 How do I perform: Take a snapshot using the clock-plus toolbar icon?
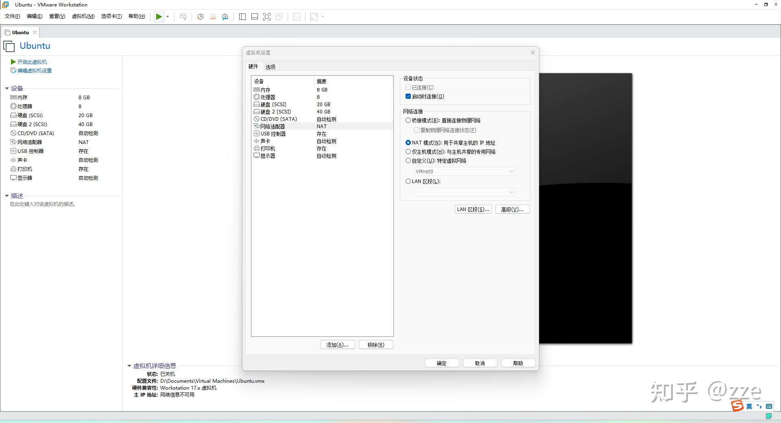[x=200, y=17]
